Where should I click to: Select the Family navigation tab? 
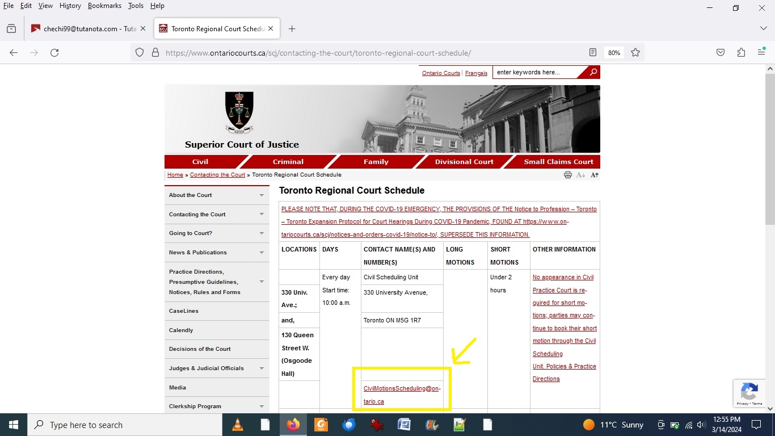click(376, 162)
